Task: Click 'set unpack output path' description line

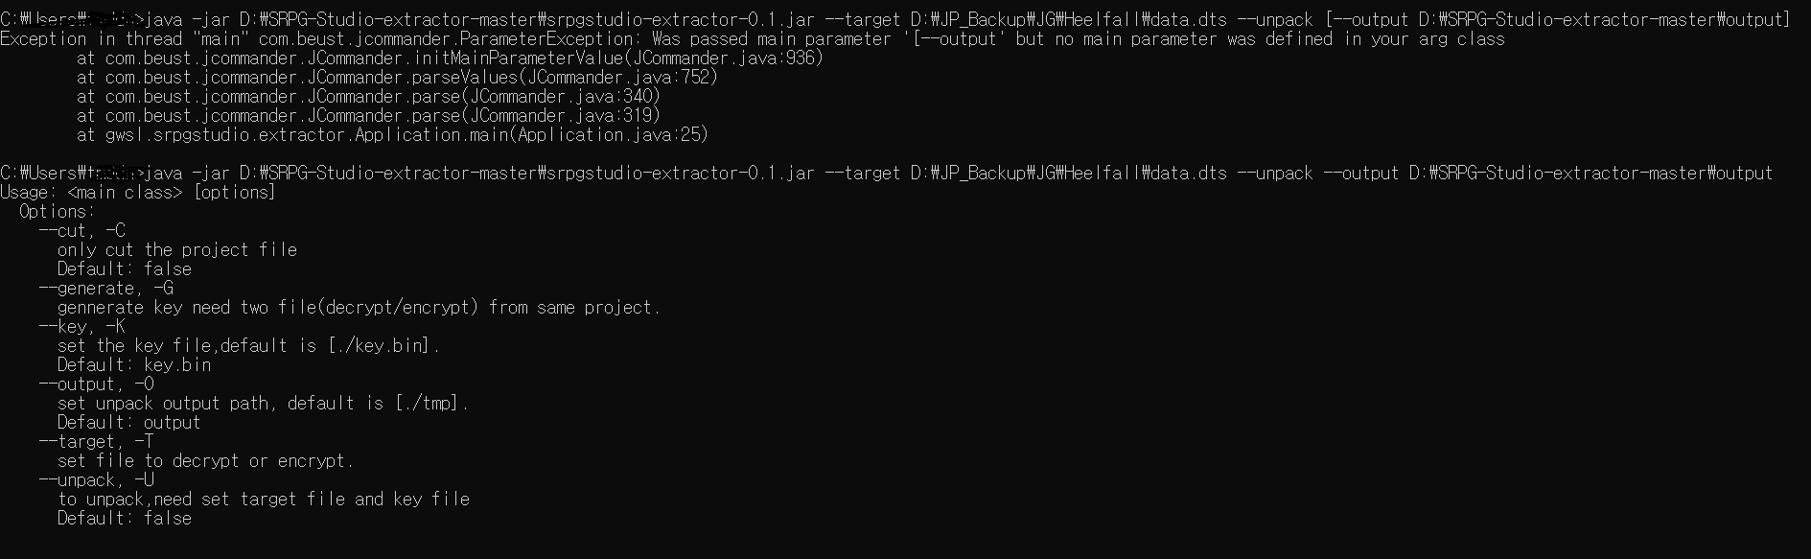Action: tap(264, 404)
